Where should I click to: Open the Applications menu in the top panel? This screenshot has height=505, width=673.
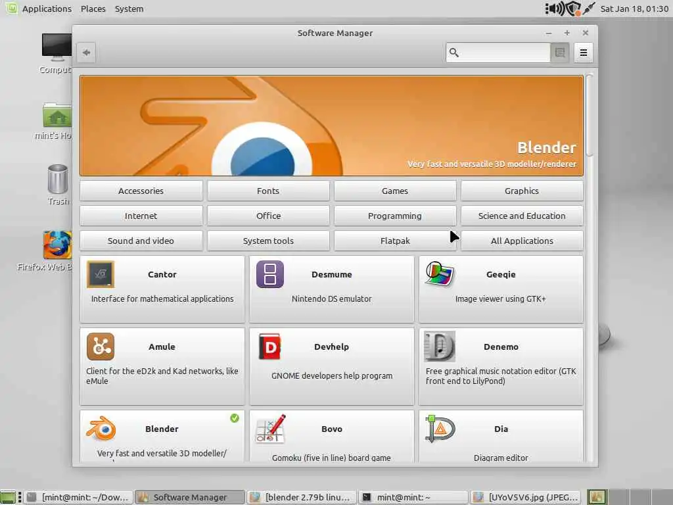[x=47, y=9]
